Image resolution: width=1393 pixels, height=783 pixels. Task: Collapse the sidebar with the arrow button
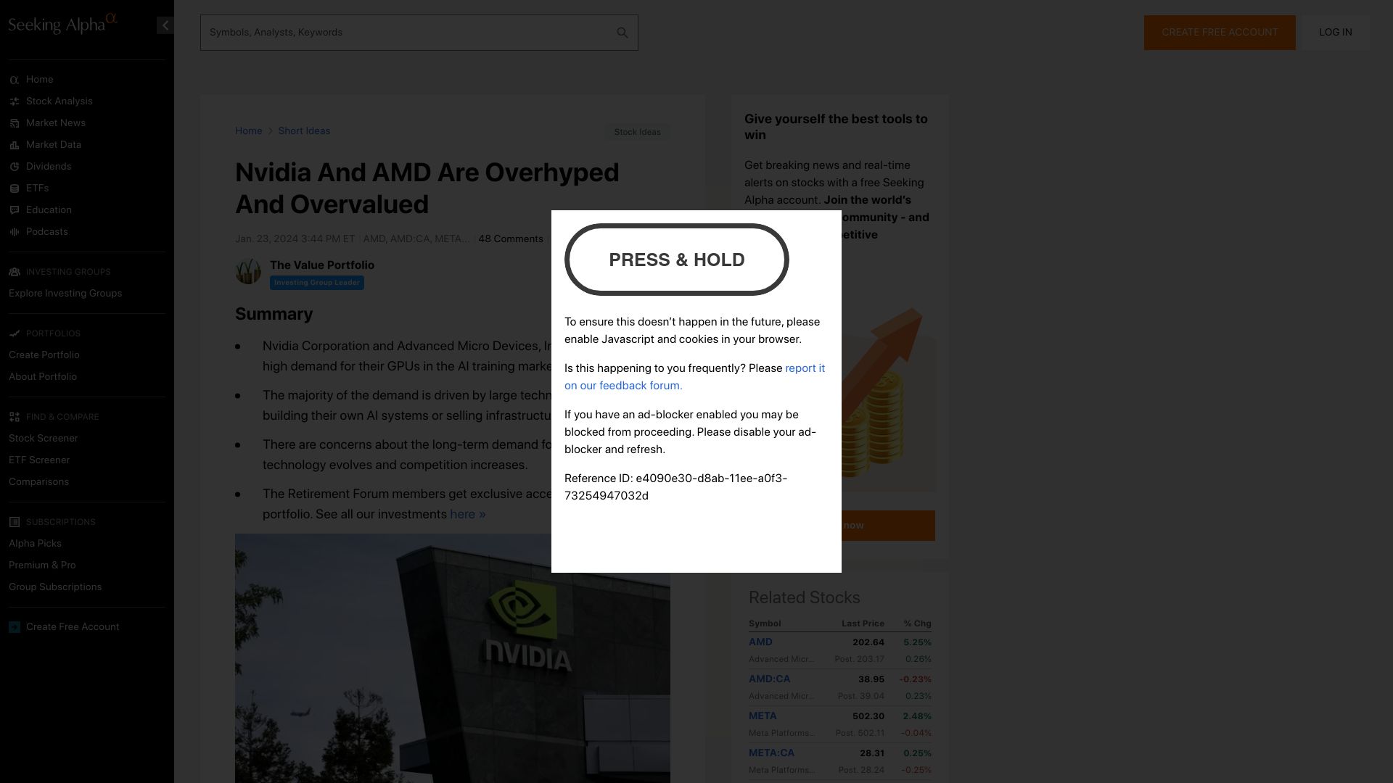coord(165,25)
